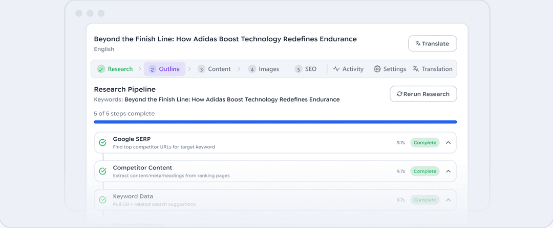Click the Research Pipeline heading
The image size is (553, 228).
124,90
